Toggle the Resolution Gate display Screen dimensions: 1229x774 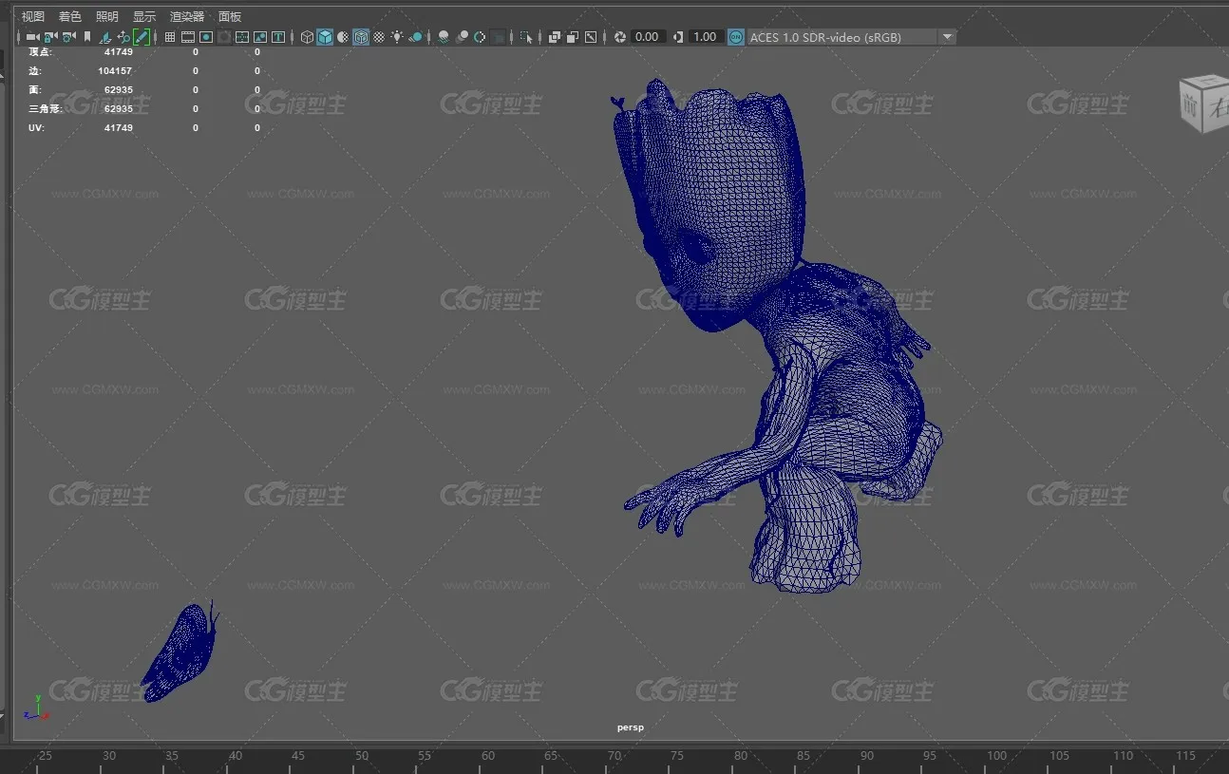coord(206,37)
